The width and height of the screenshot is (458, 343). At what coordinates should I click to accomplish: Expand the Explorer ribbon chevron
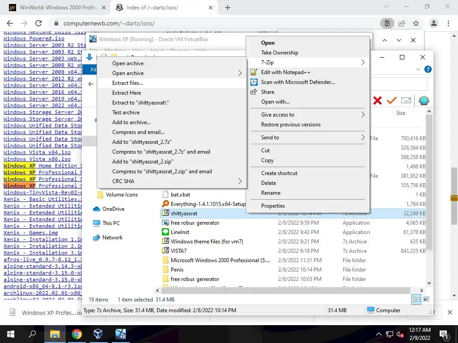[418, 69]
